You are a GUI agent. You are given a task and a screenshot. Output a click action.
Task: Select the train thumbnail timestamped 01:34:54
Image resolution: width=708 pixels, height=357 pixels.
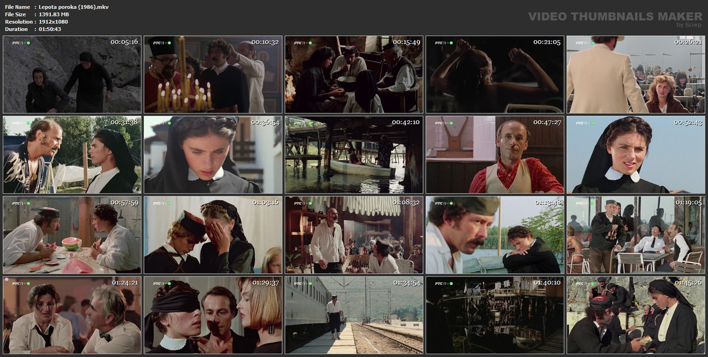point(354,315)
